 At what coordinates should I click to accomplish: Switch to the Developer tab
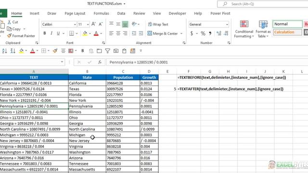(177, 13)
